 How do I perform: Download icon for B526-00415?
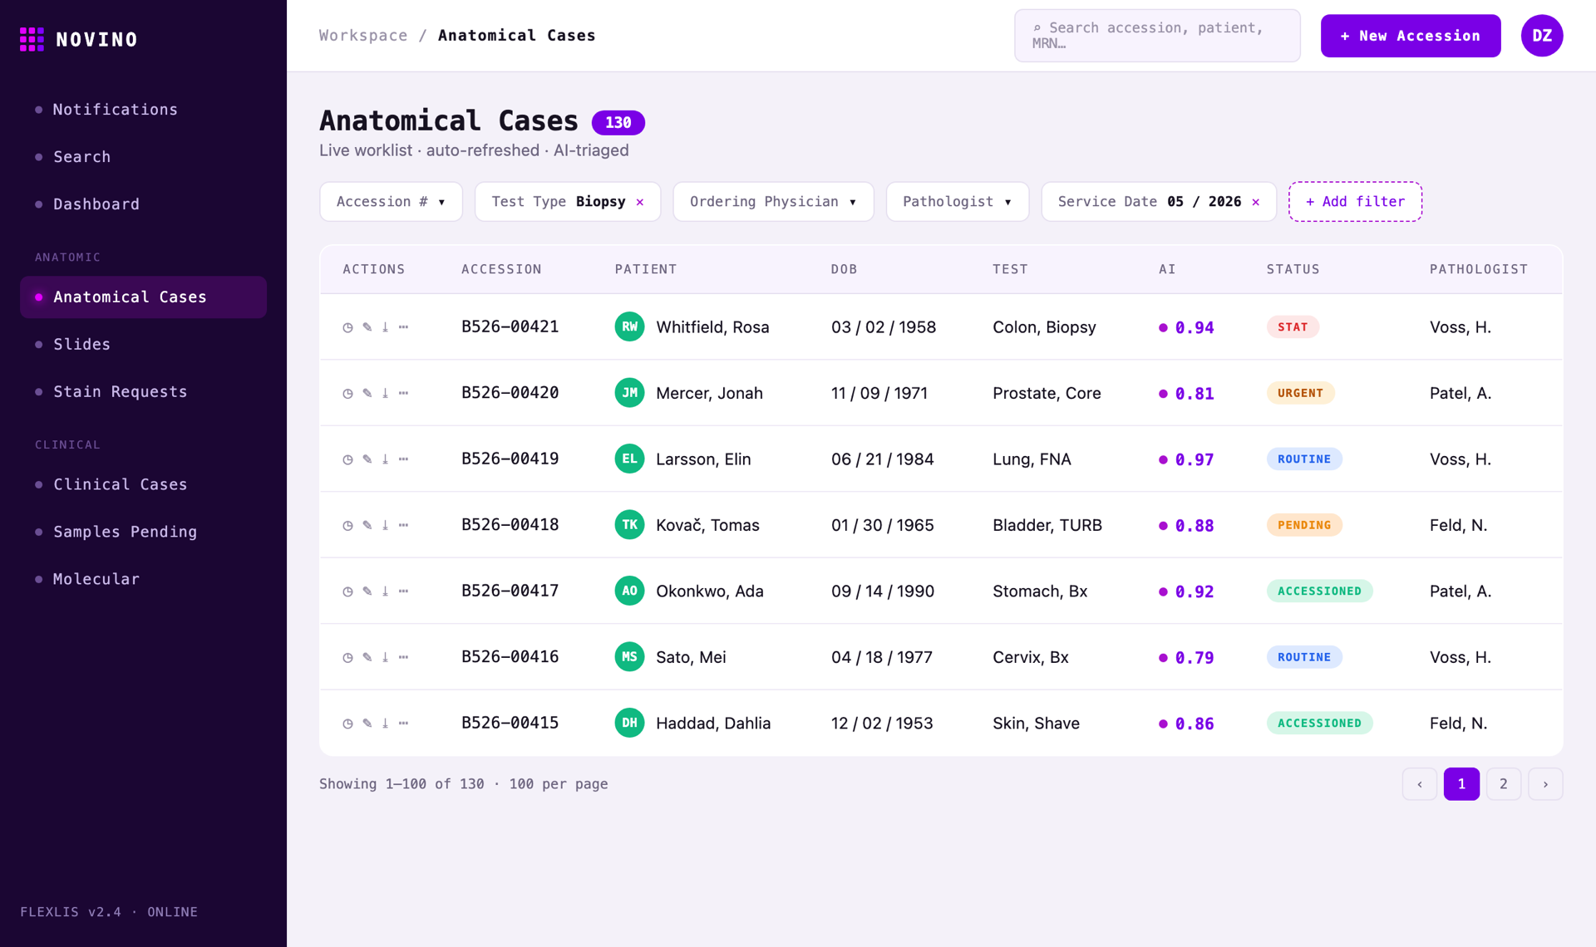[x=385, y=724]
